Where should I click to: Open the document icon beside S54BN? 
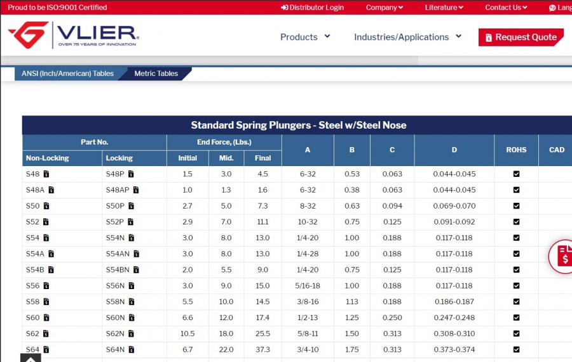tap(136, 270)
